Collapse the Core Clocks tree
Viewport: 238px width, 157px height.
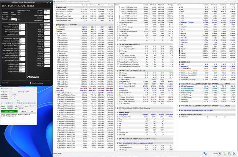pyautogui.click(x=56, y=34)
